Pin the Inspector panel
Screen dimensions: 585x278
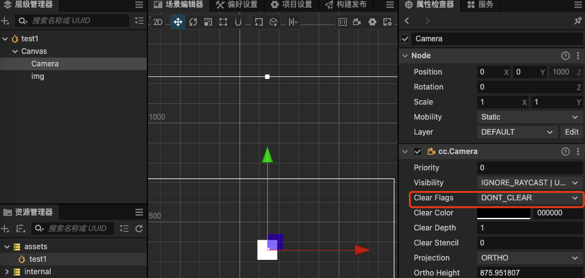click(577, 21)
